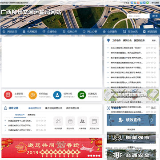
Task: Click the 搜索 search button
Action: (x=155, y=16)
